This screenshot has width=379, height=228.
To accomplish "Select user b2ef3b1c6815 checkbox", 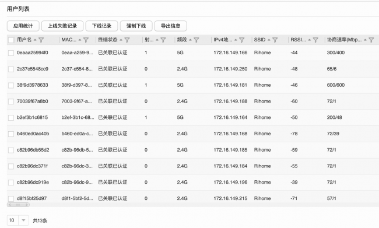I will tap(11, 118).
